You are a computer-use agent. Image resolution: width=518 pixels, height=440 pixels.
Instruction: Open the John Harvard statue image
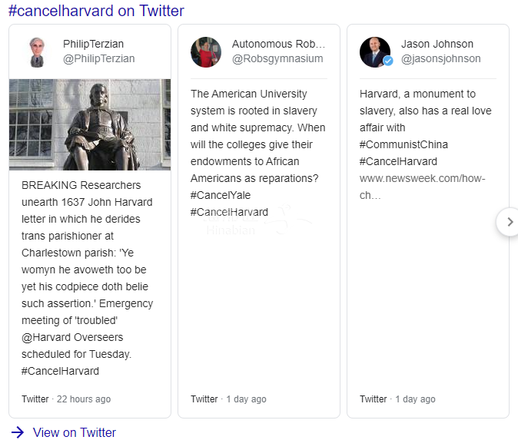90,124
